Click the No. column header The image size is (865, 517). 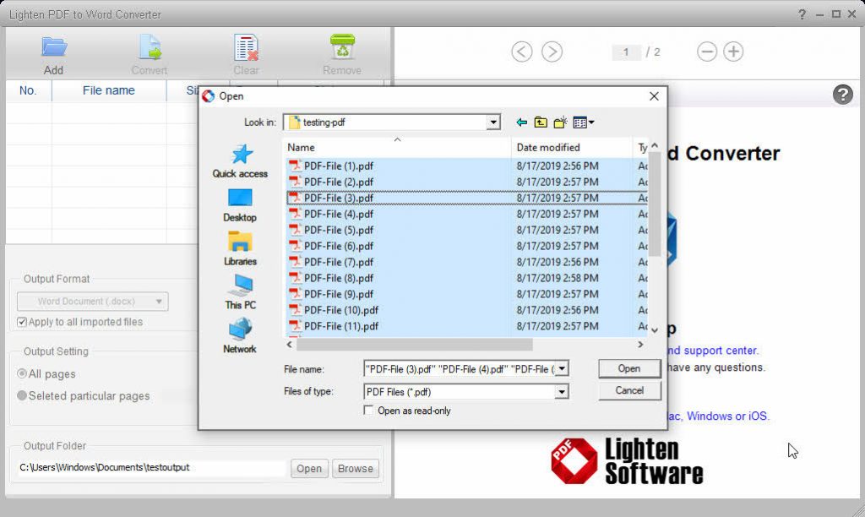[28, 90]
